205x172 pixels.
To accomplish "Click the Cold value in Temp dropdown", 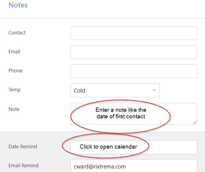I will pos(79,90).
